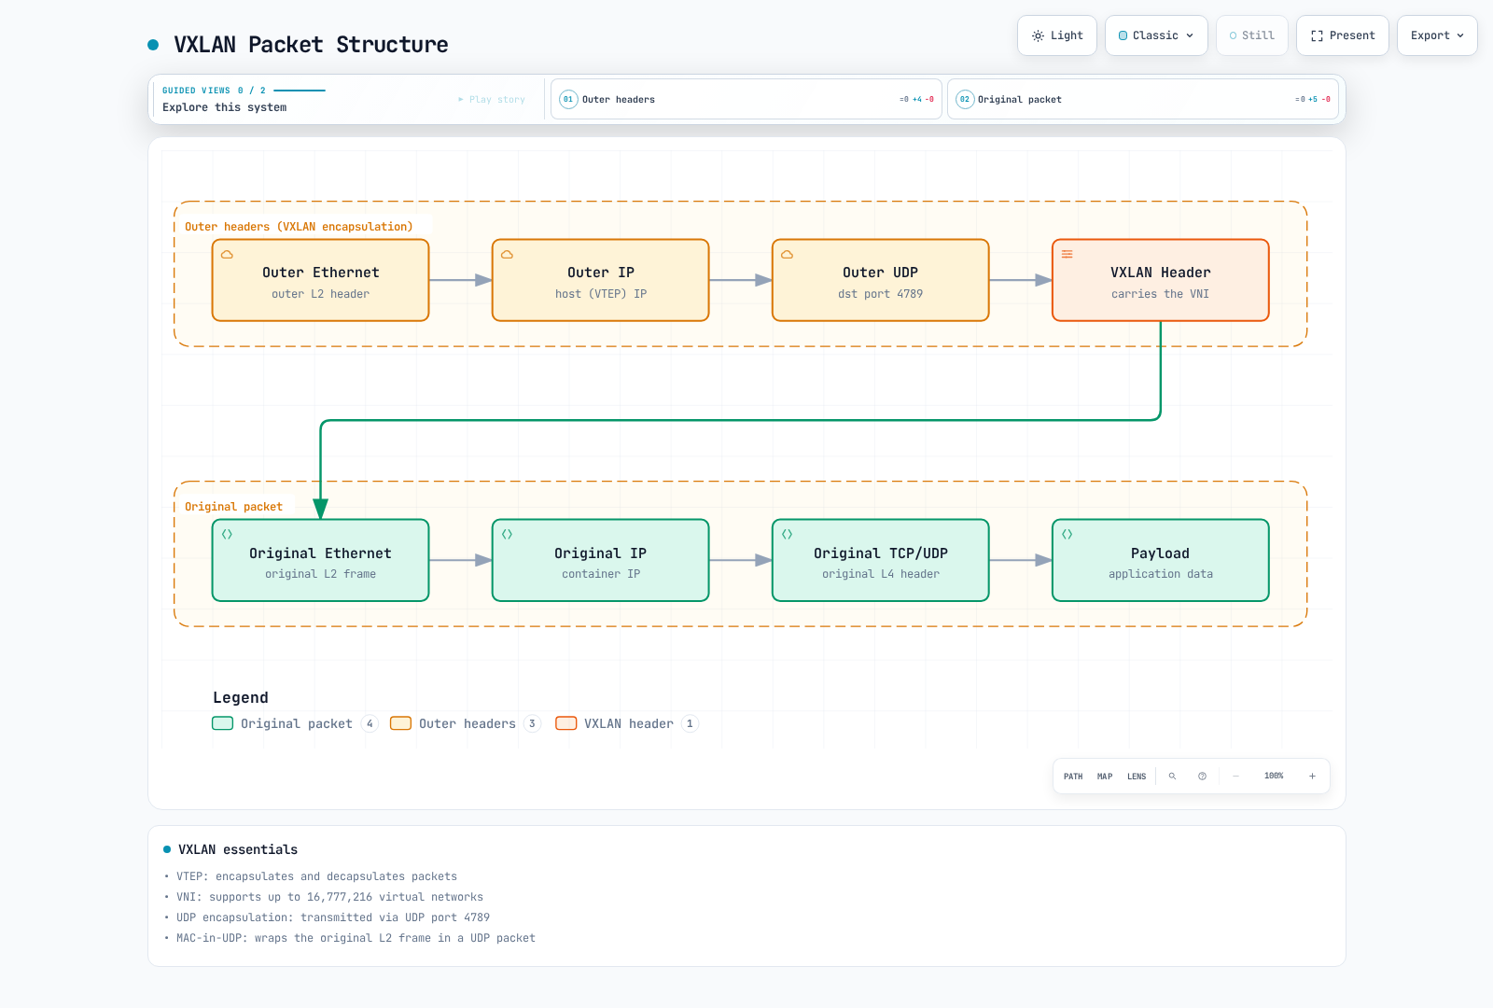Screen dimensions: 1493x1008
Task: Click the cloud icon on Outer UDP node
Action: [x=787, y=255]
